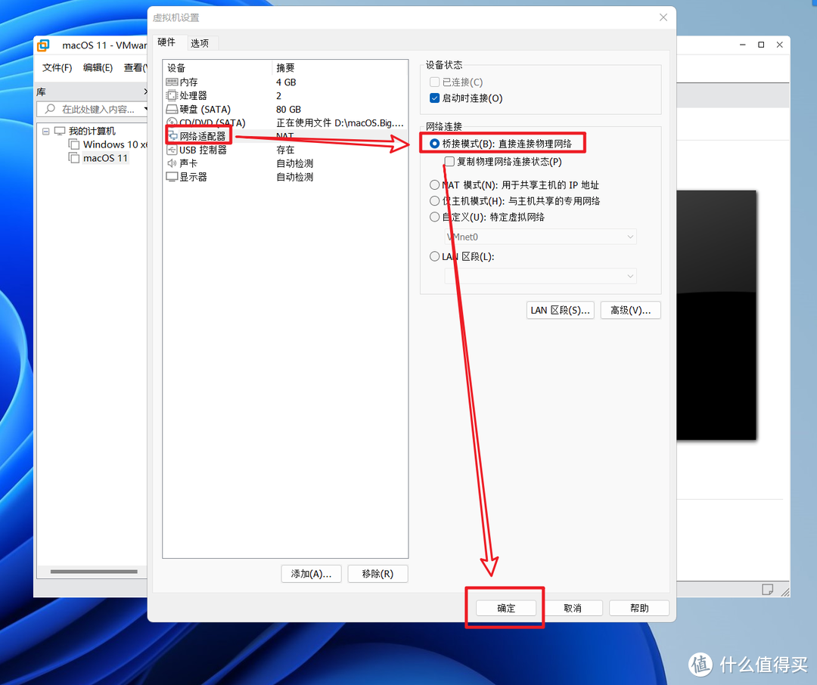Click the sound card (声卡) speaker icon
The height and width of the screenshot is (685, 817).
click(x=172, y=163)
